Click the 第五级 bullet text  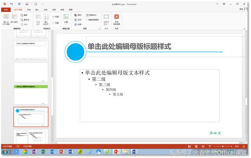tap(118, 94)
